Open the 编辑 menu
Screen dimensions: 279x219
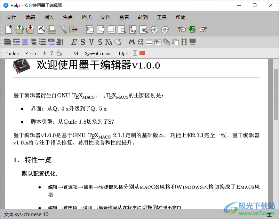pos(30,17)
